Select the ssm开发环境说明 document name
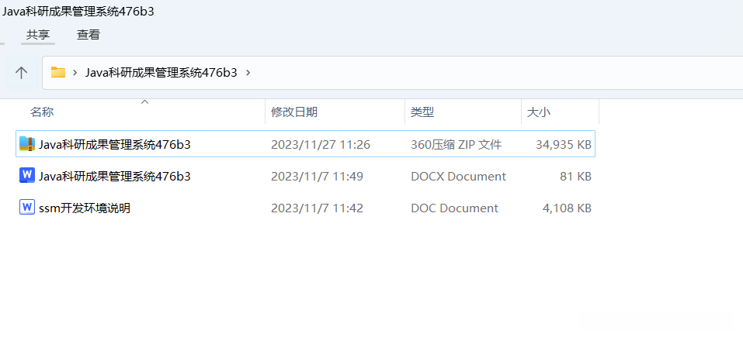 [85, 208]
